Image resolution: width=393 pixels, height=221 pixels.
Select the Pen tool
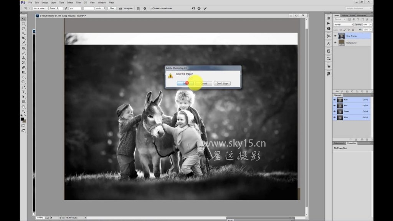click(23, 87)
